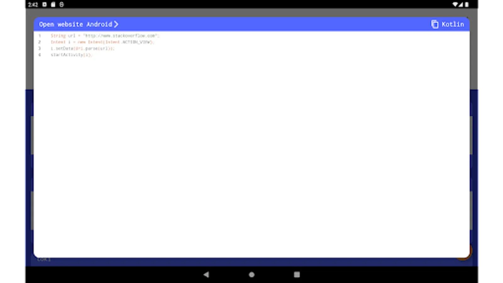Open the battery icon in the status bar

click(x=467, y=4)
